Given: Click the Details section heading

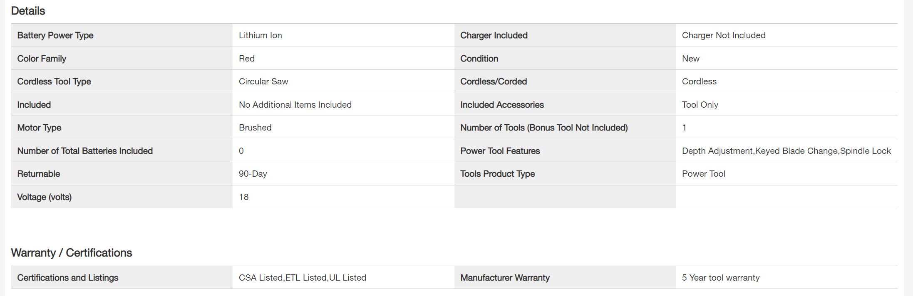Looking at the screenshot, I should pos(28,11).
